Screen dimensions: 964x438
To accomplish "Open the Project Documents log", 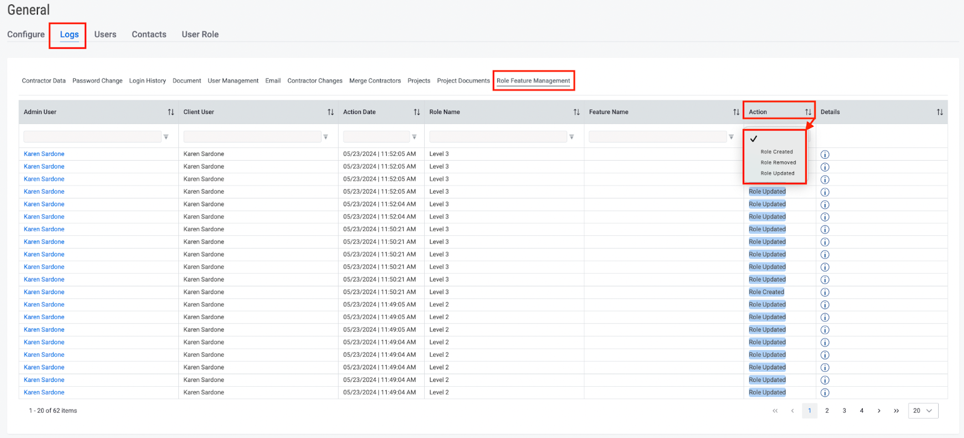I will (x=463, y=81).
